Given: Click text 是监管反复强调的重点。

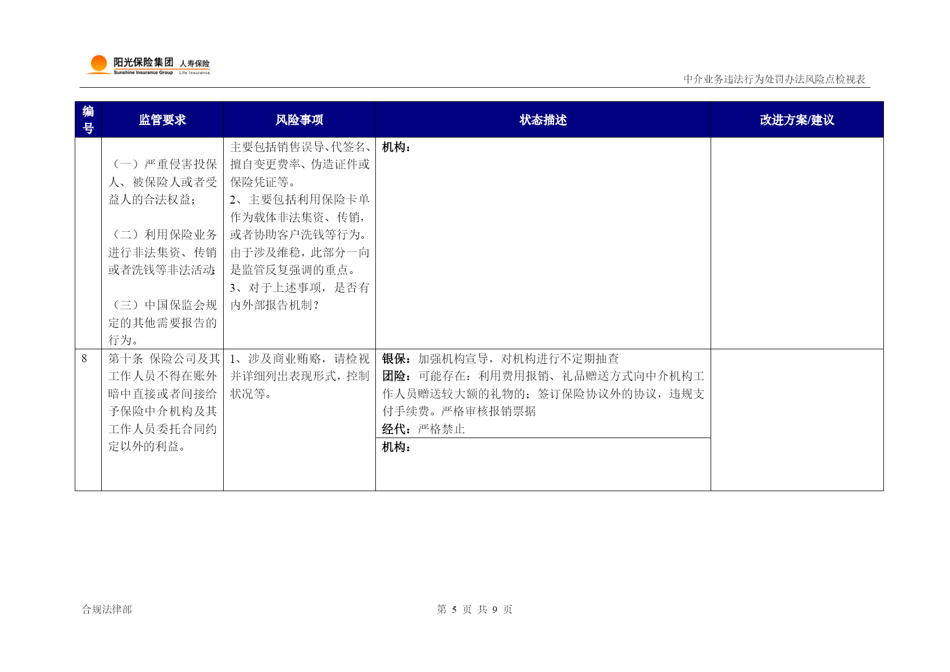Looking at the screenshot, I should pos(293,270).
